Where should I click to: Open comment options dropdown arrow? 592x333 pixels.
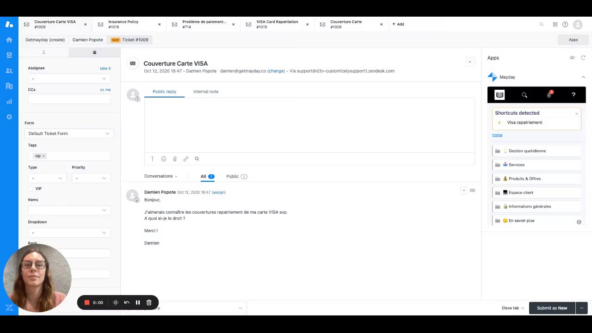[464, 191]
